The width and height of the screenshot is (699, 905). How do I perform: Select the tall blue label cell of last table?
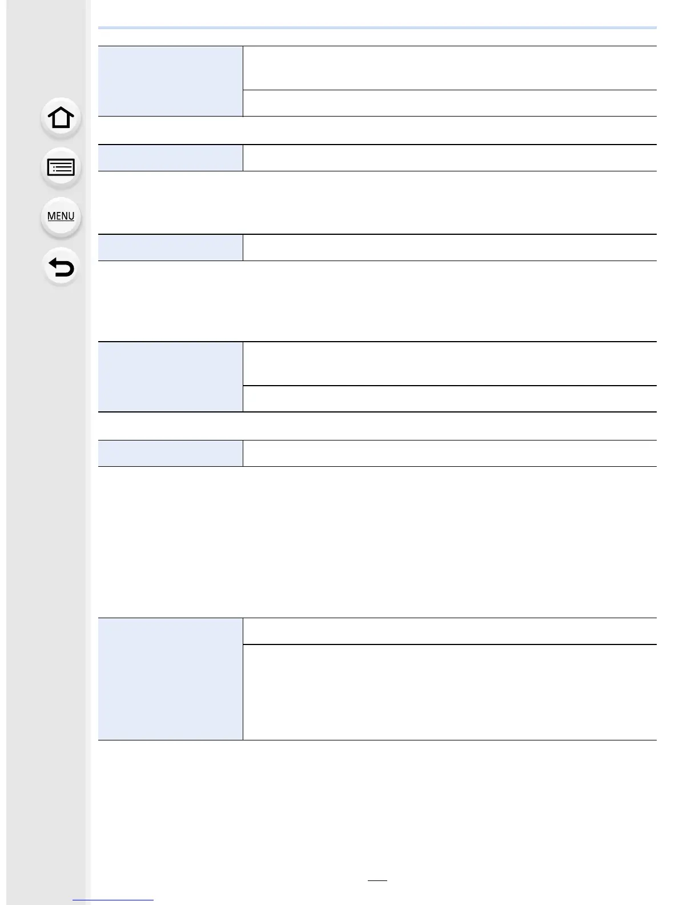pyautogui.click(x=171, y=679)
